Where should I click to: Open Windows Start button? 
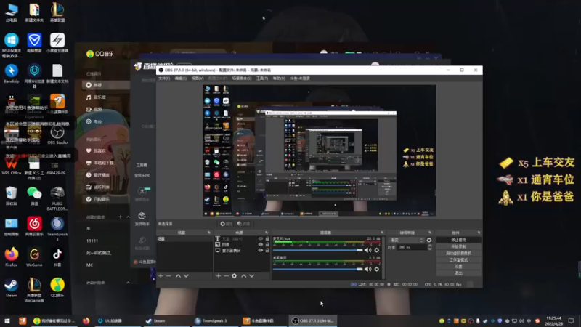point(7,320)
